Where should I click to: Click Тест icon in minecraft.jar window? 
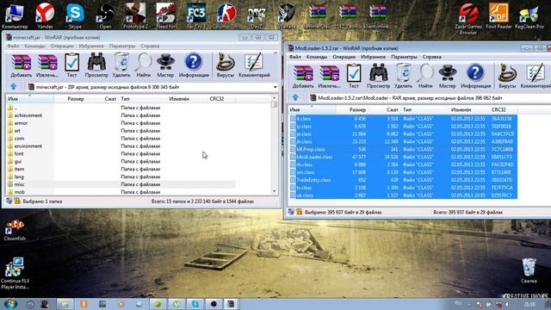click(x=71, y=65)
